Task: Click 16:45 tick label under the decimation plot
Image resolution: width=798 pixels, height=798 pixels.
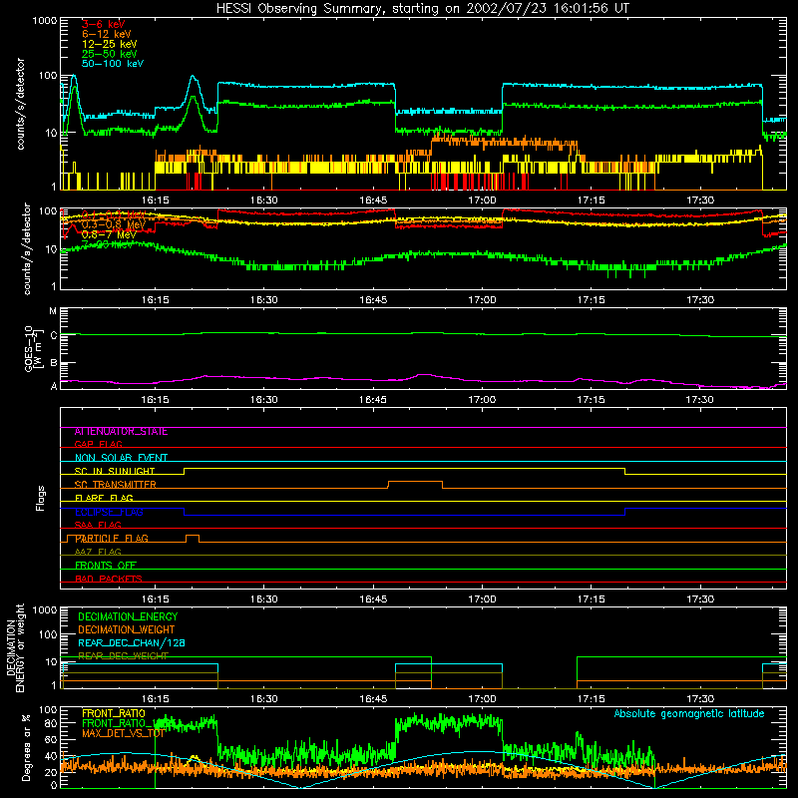Action: (x=373, y=699)
